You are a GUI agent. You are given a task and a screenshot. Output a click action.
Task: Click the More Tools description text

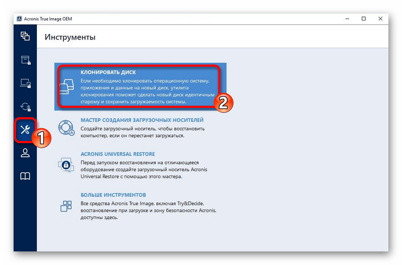click(149, 210)
